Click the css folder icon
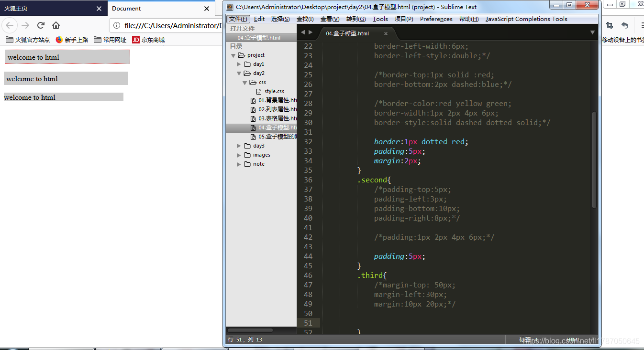644x350 pixels. pos(253,83)
